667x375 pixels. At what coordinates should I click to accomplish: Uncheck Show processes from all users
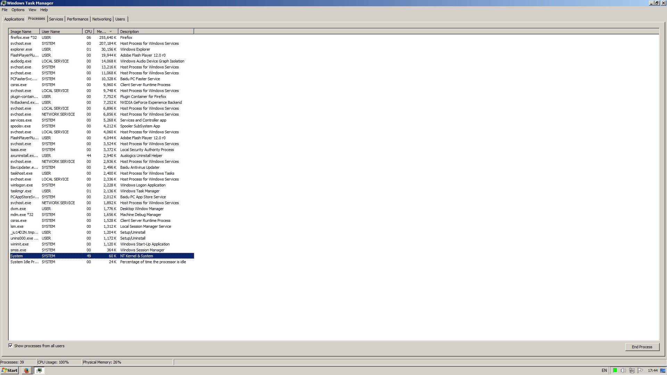pos(10,346)
